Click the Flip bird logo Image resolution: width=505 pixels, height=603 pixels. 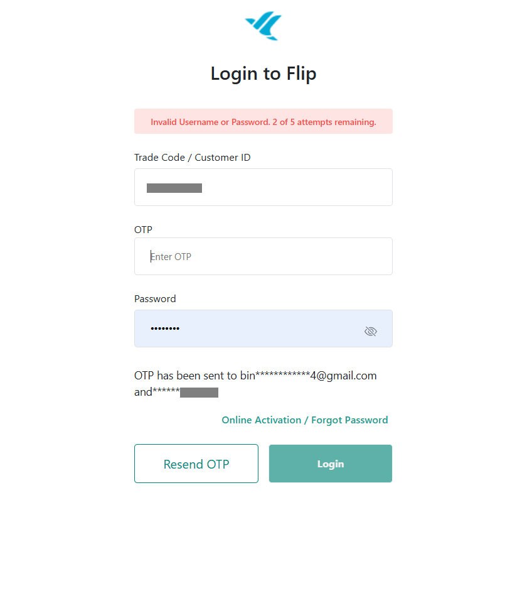click(263, 26)
